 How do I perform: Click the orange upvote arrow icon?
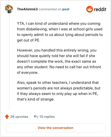coord(7,117)
